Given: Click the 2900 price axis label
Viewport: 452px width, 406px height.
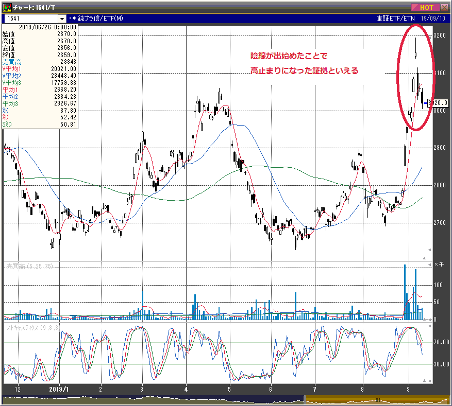Looking at the screenshot, I should 440,148.
